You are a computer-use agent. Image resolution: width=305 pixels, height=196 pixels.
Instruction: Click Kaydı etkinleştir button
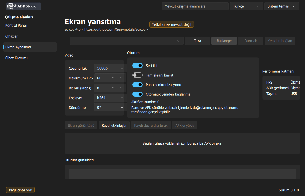point(114,126)
